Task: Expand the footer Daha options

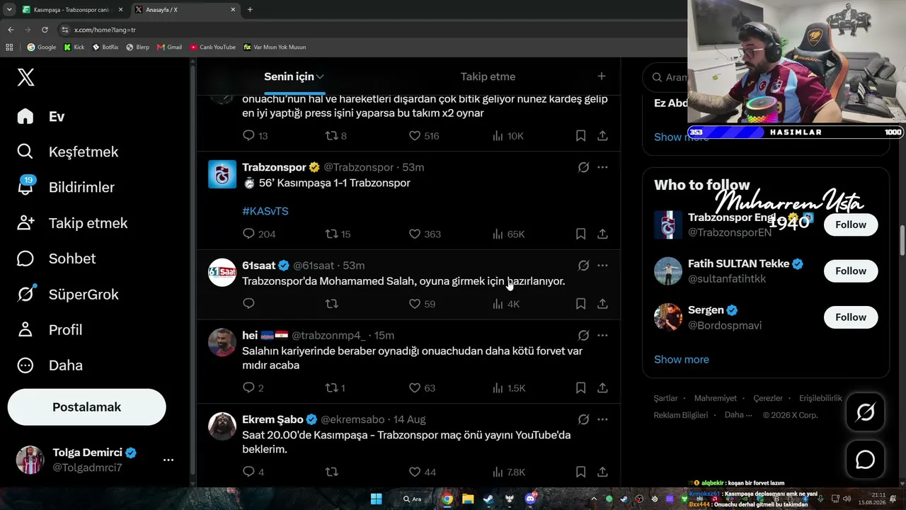Action: [739, 415]
